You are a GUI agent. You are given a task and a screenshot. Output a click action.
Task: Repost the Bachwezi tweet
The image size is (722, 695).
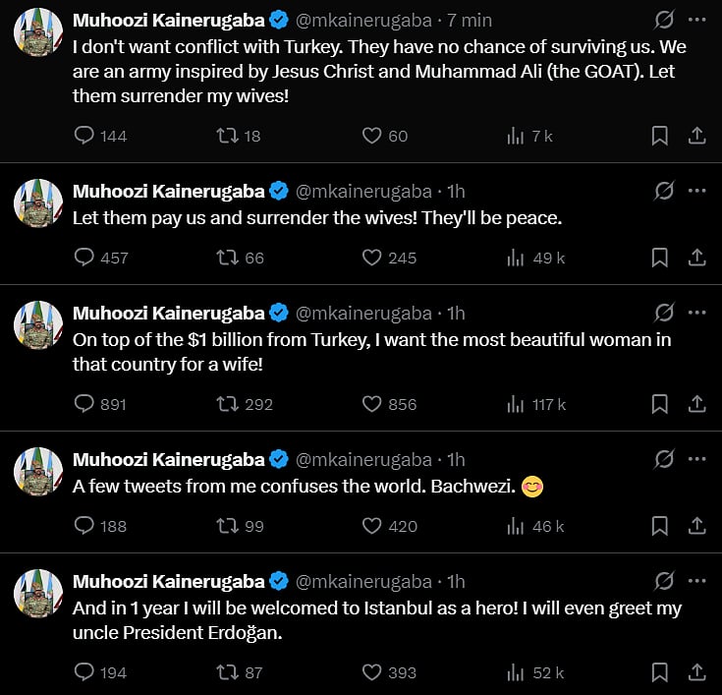click(227, 526)
